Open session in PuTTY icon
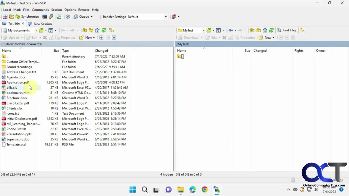Viewport: 349px width, 196px height. [x=51, y=17]
